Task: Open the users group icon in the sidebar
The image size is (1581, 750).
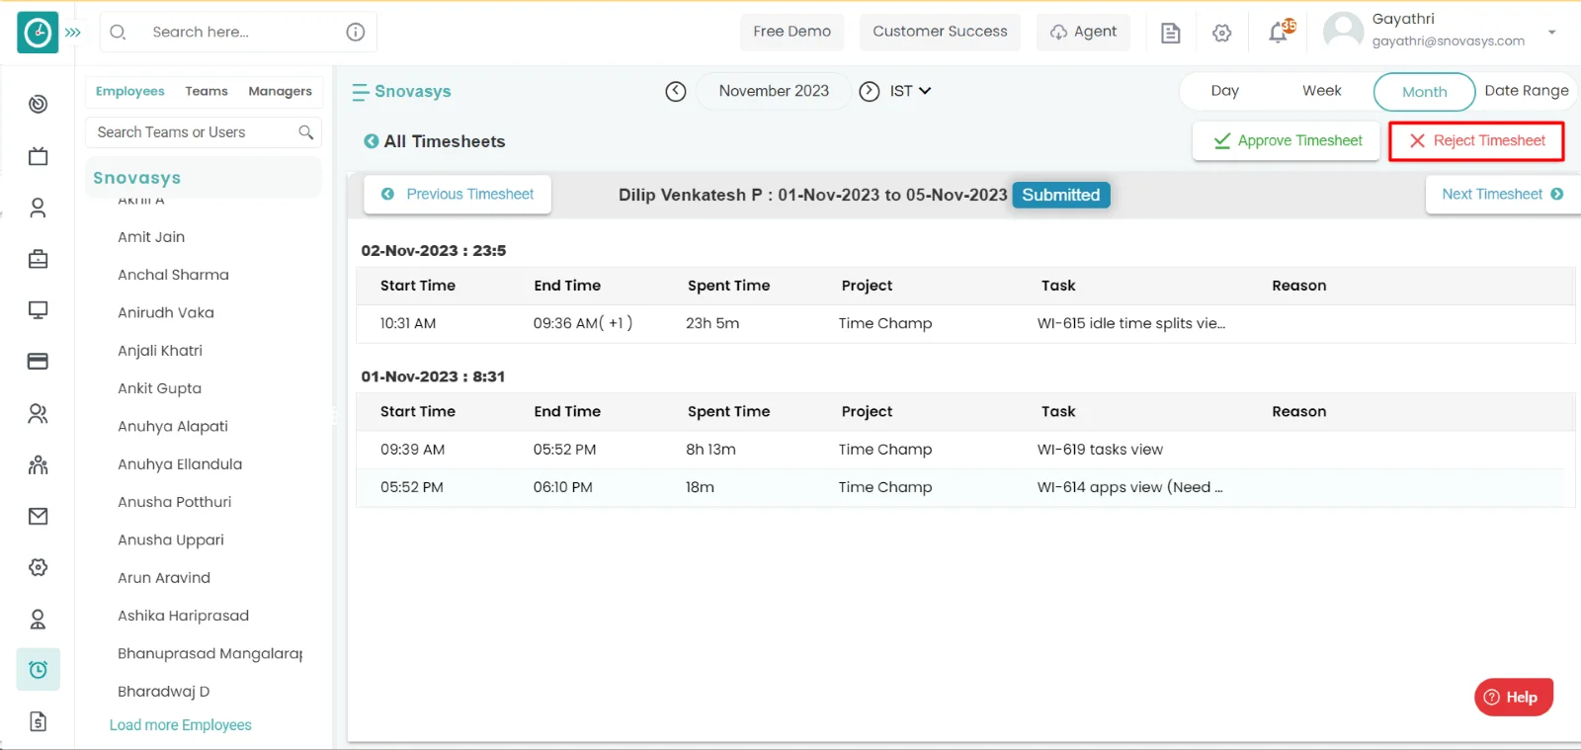Action: pyautogui.click(x=39, y=413)
